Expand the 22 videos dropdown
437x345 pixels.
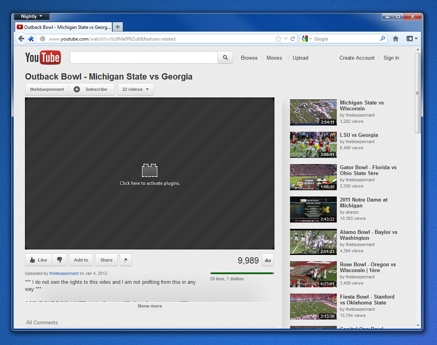(135, 89)
